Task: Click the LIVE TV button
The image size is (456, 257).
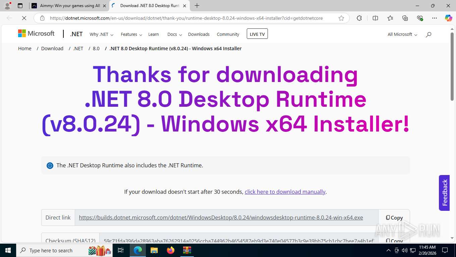Action: (257, 34)
